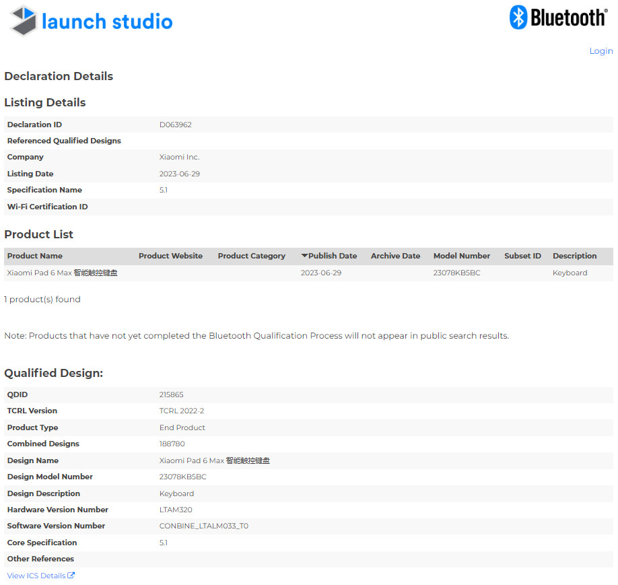This screenshot has height=585, width=618.
Task: Click the model number 23078KB5BC in product row
Action: coord(456,273)
